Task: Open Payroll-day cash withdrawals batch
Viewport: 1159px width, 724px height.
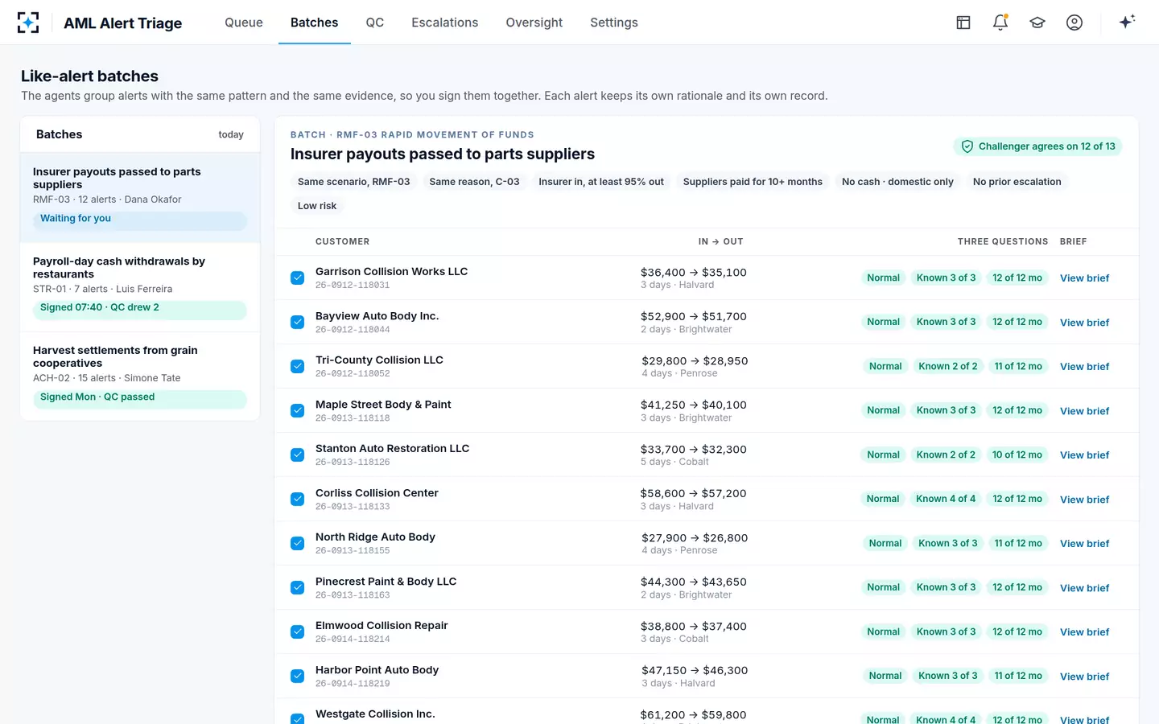Action: pos(140,287)
